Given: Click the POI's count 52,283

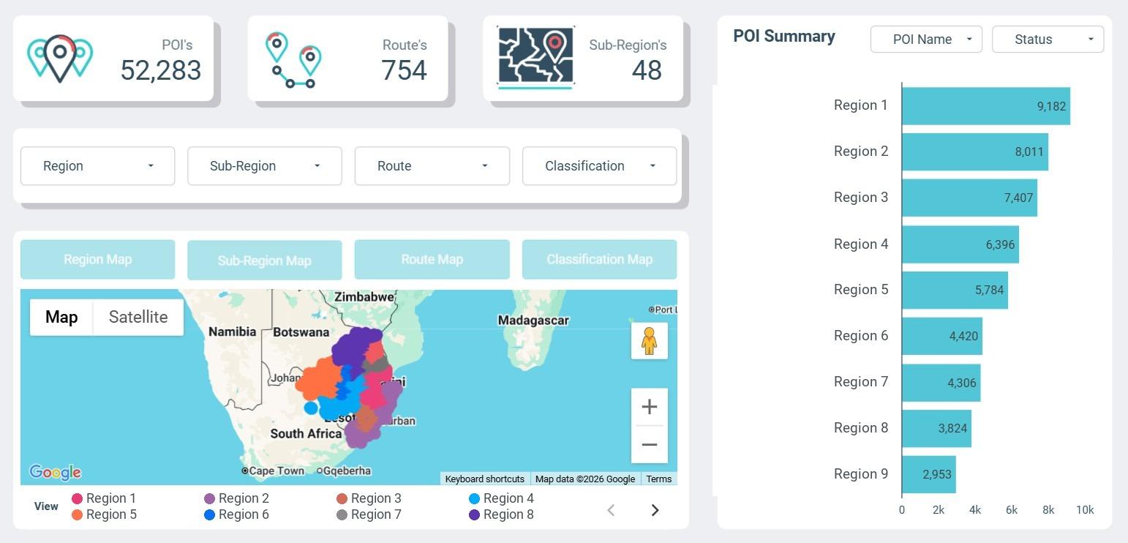Looking at the screenshot, I should pyautogui.click(x=160, y=70).
